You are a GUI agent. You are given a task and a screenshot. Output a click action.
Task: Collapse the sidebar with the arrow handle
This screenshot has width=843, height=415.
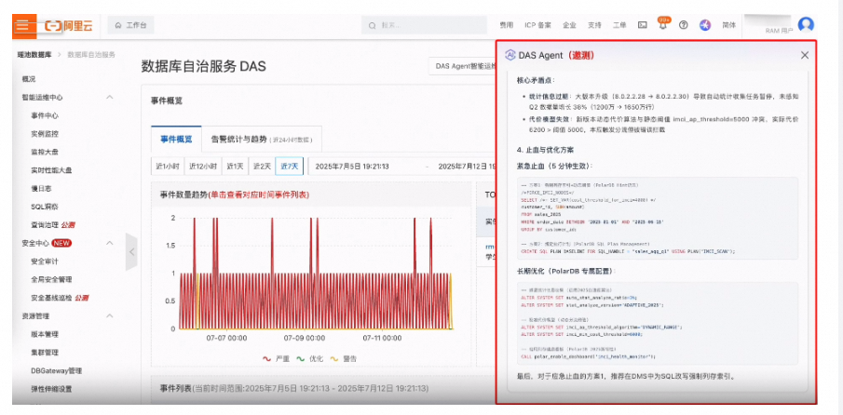(x=131, y=252)
